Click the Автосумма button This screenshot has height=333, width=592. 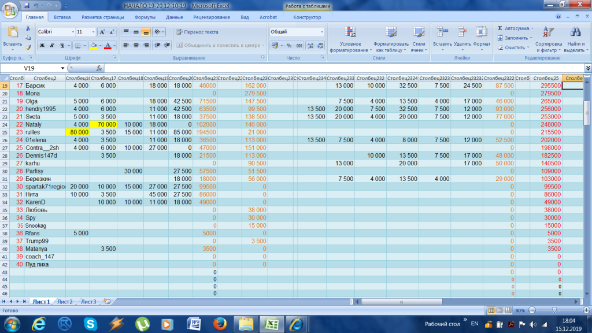[x=516, y=28]
